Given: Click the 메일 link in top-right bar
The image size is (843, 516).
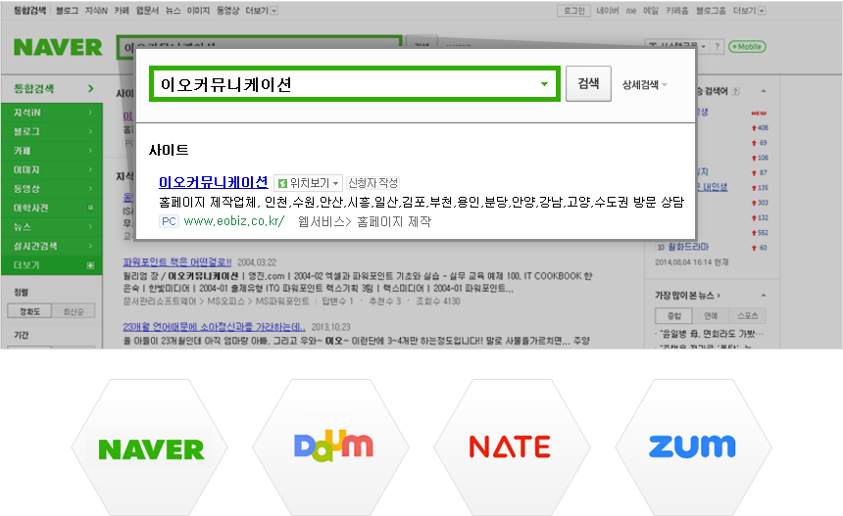Looking at the screenshot, I should click(x=651, y=10).
